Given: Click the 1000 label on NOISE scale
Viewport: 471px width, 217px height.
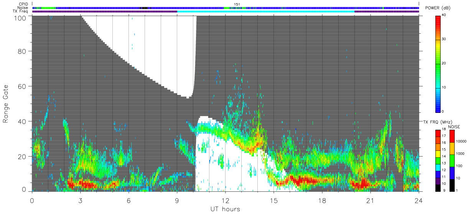Looking at the screenshot, I should [459, 153].
